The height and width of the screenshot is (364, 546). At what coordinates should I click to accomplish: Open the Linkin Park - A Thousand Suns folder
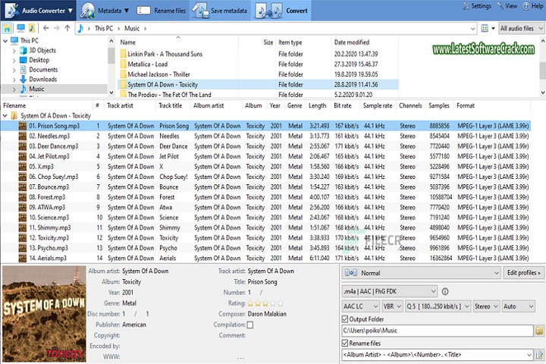165,54
